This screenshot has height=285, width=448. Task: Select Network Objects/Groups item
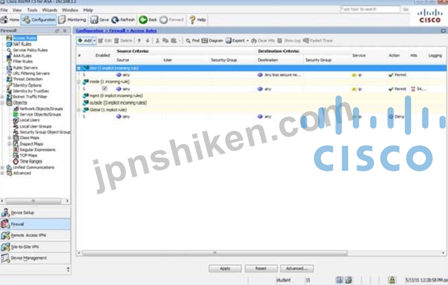pos(41,109)
